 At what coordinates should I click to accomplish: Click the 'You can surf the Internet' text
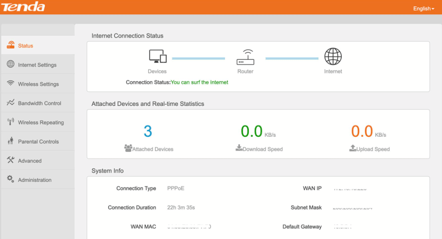(x=199, y=82)
